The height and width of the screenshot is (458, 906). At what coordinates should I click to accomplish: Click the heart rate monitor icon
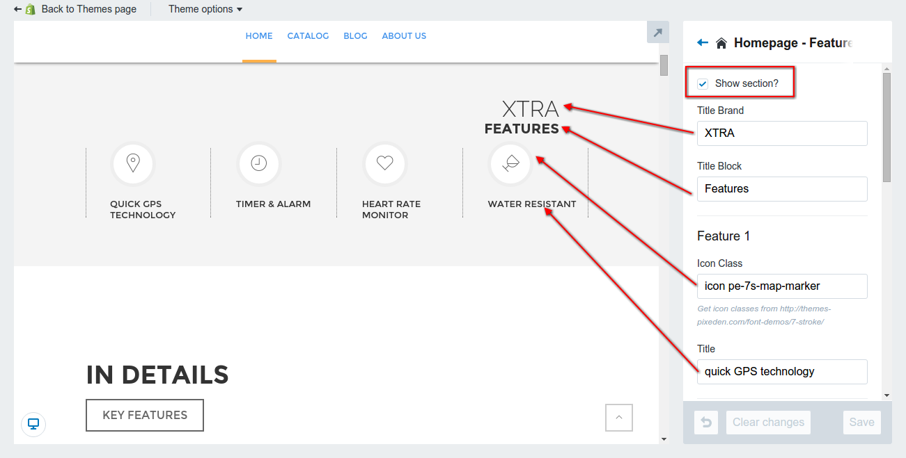(385, 163)
